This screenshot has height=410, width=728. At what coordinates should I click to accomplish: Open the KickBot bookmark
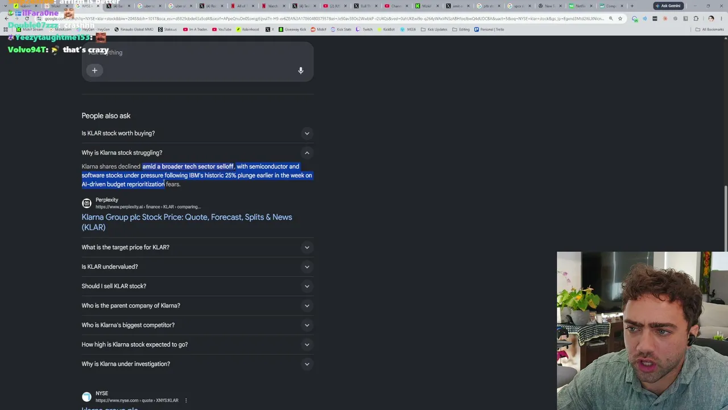point(386,29)
